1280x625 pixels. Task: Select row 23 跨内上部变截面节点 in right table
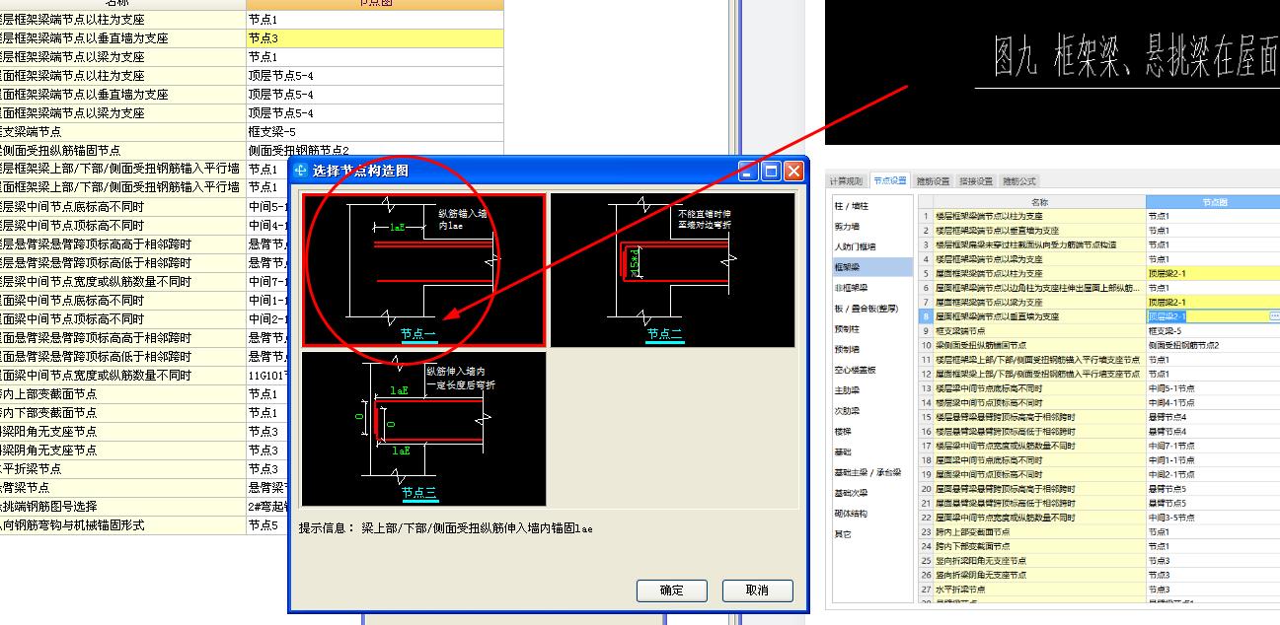point(1039,531)
